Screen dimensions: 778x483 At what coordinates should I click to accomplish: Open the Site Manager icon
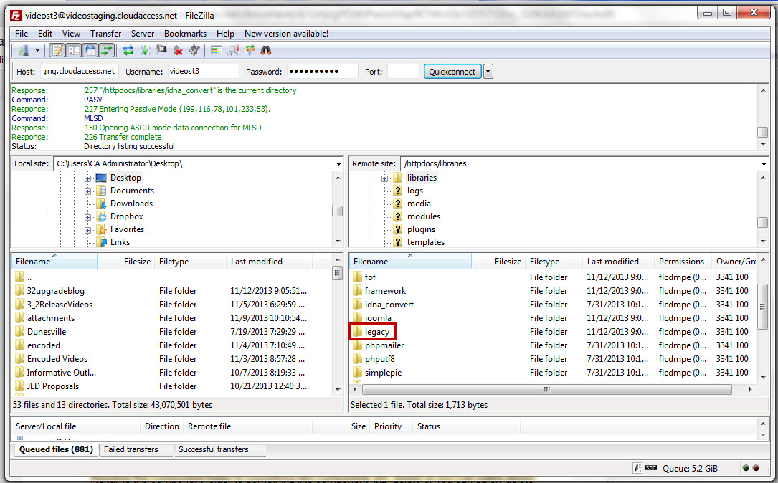tap(24, 51)
